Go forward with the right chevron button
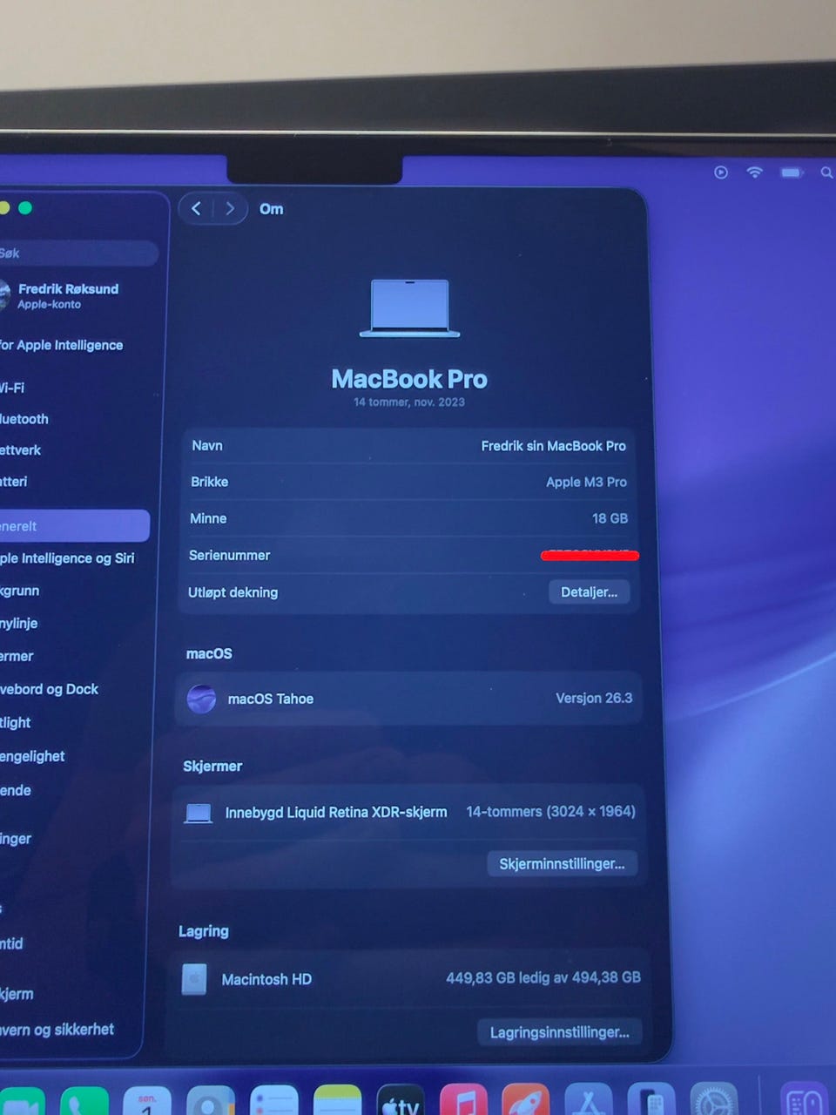The width and height of the screenshot is (836, 1115). 230,208
